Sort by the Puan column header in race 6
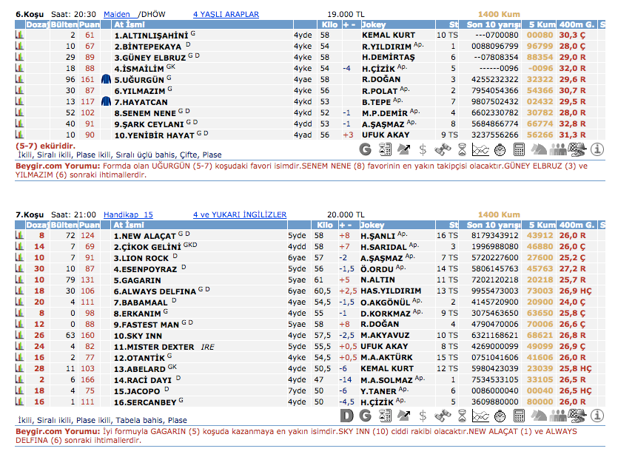 [90, 24]
